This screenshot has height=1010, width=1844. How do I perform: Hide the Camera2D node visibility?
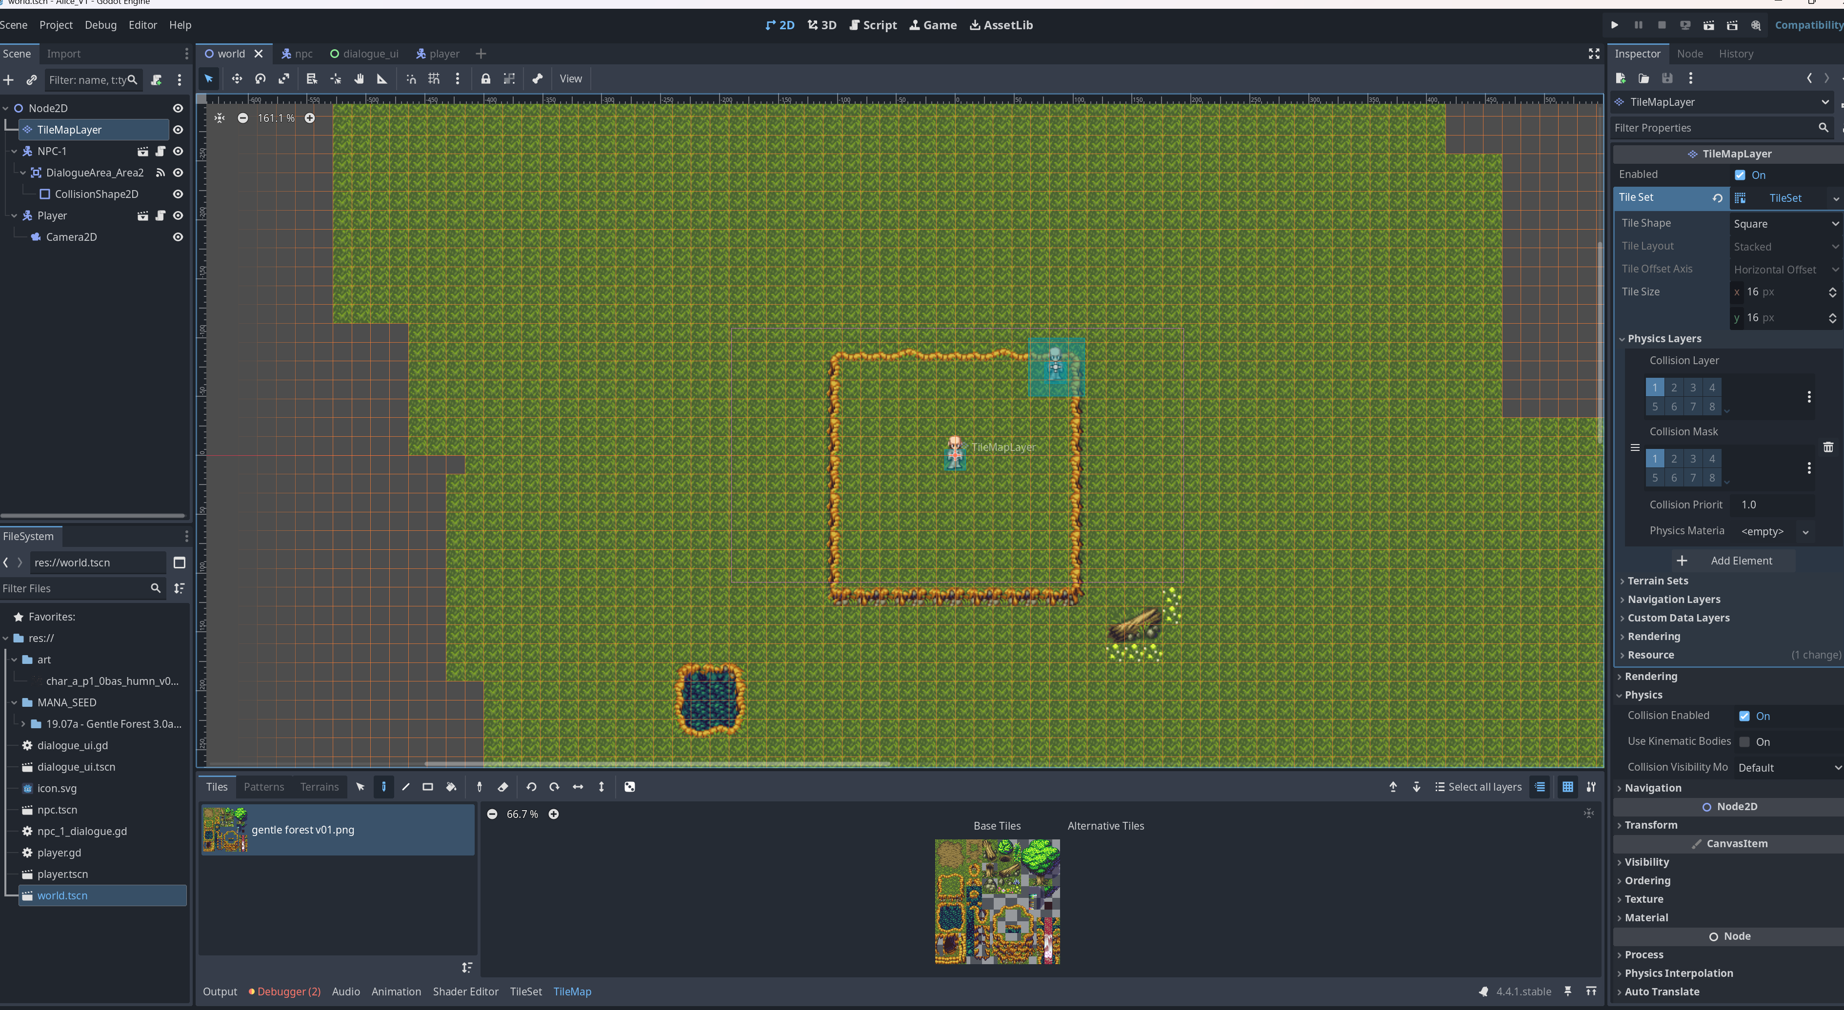click(178, 237)
